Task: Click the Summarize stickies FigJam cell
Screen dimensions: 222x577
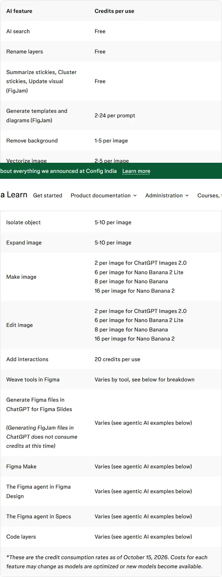Action: point(41,81)
